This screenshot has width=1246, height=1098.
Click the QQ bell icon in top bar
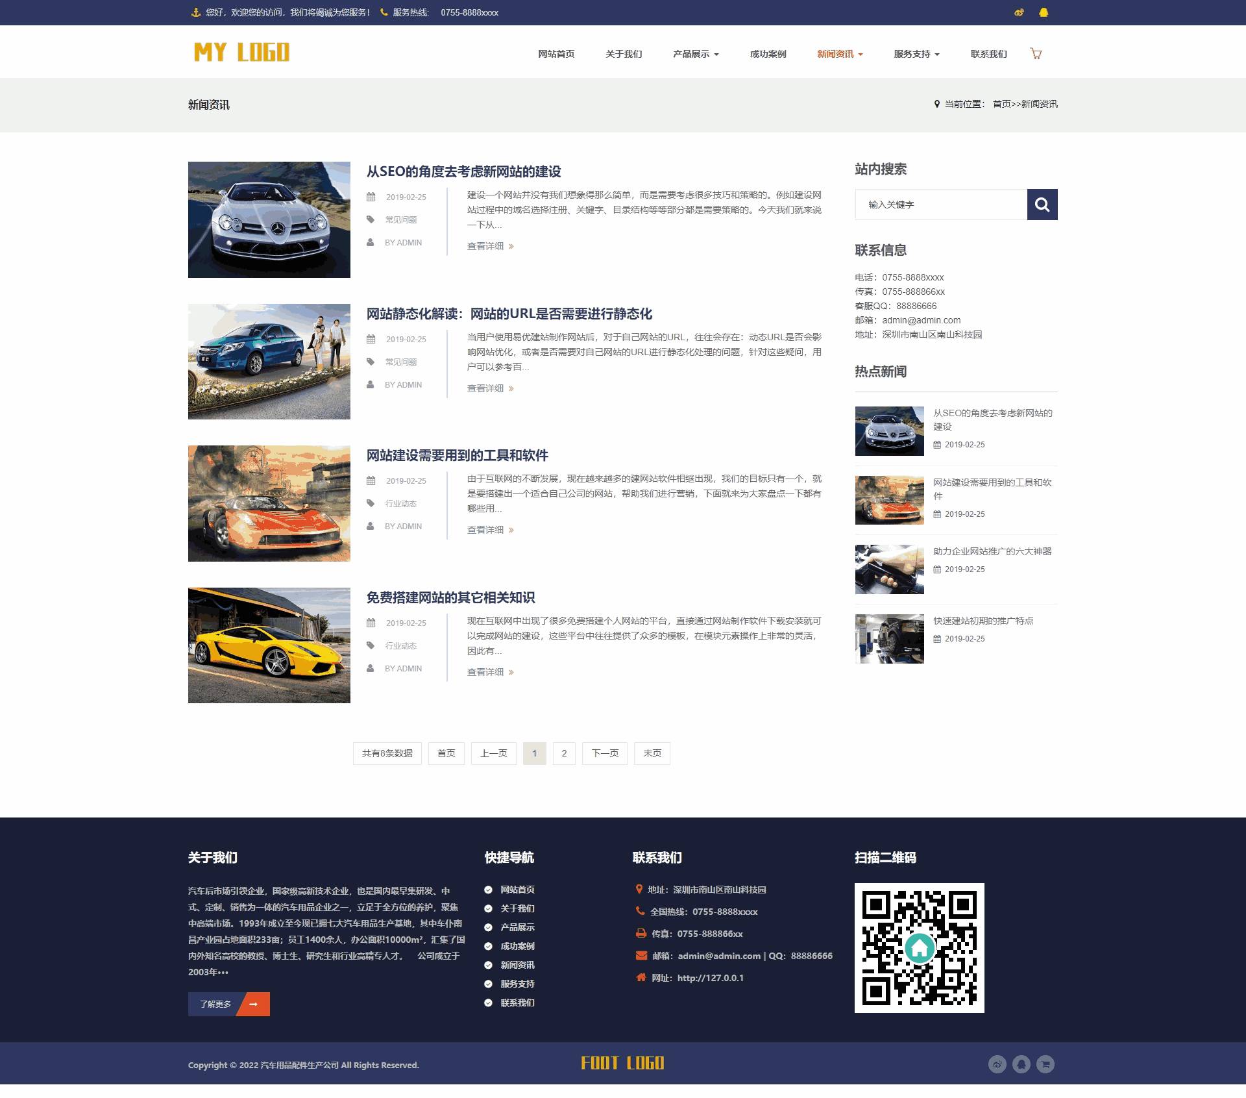[x=1044, y=12]
